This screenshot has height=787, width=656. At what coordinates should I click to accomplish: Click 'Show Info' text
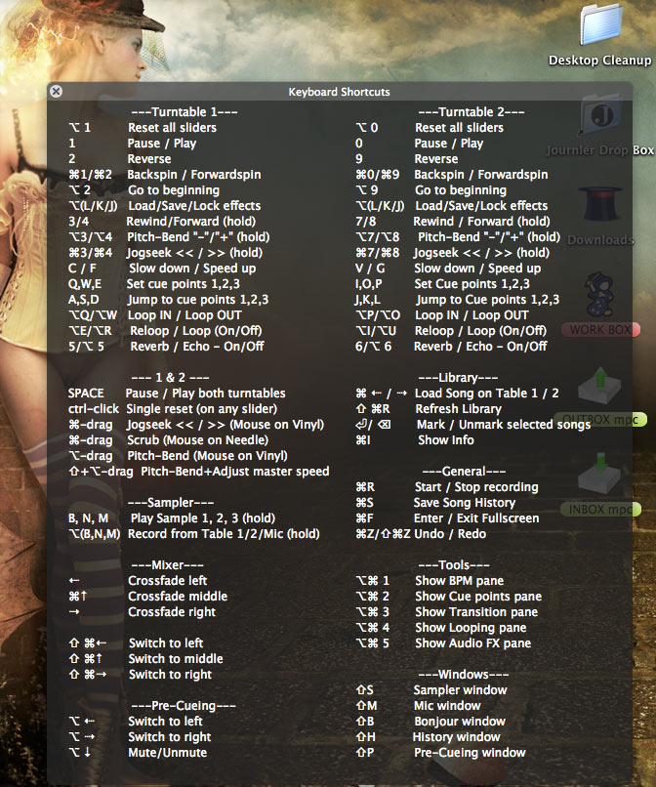pos(446,440)
